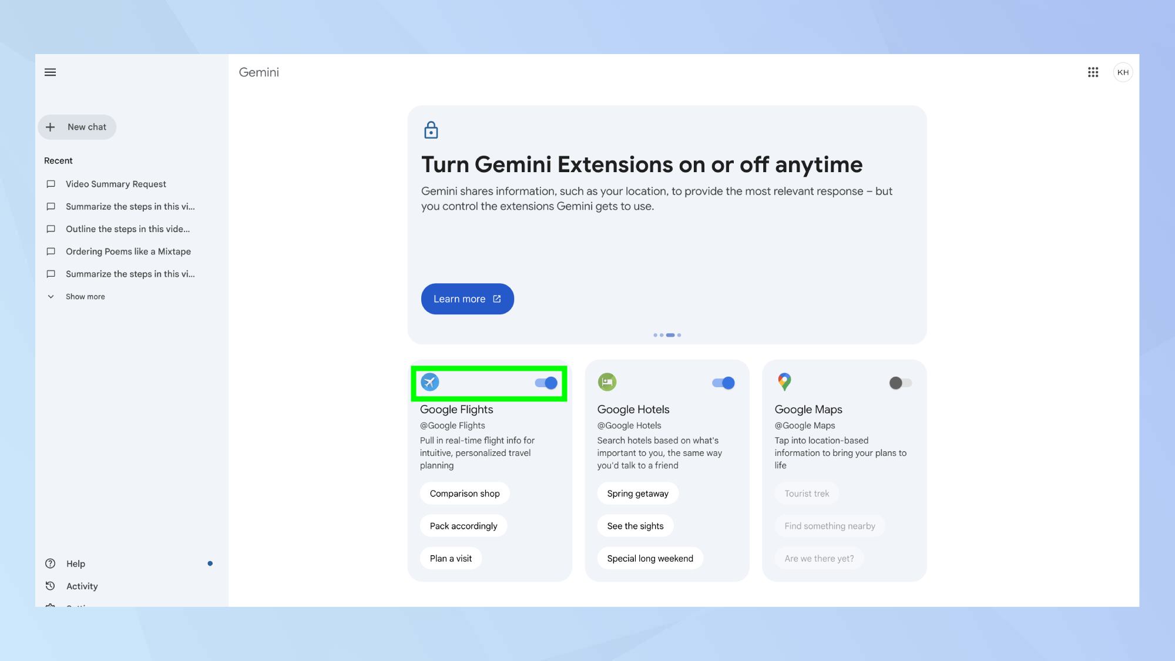
Task: Click New chat button
Action: click(76, 127)
